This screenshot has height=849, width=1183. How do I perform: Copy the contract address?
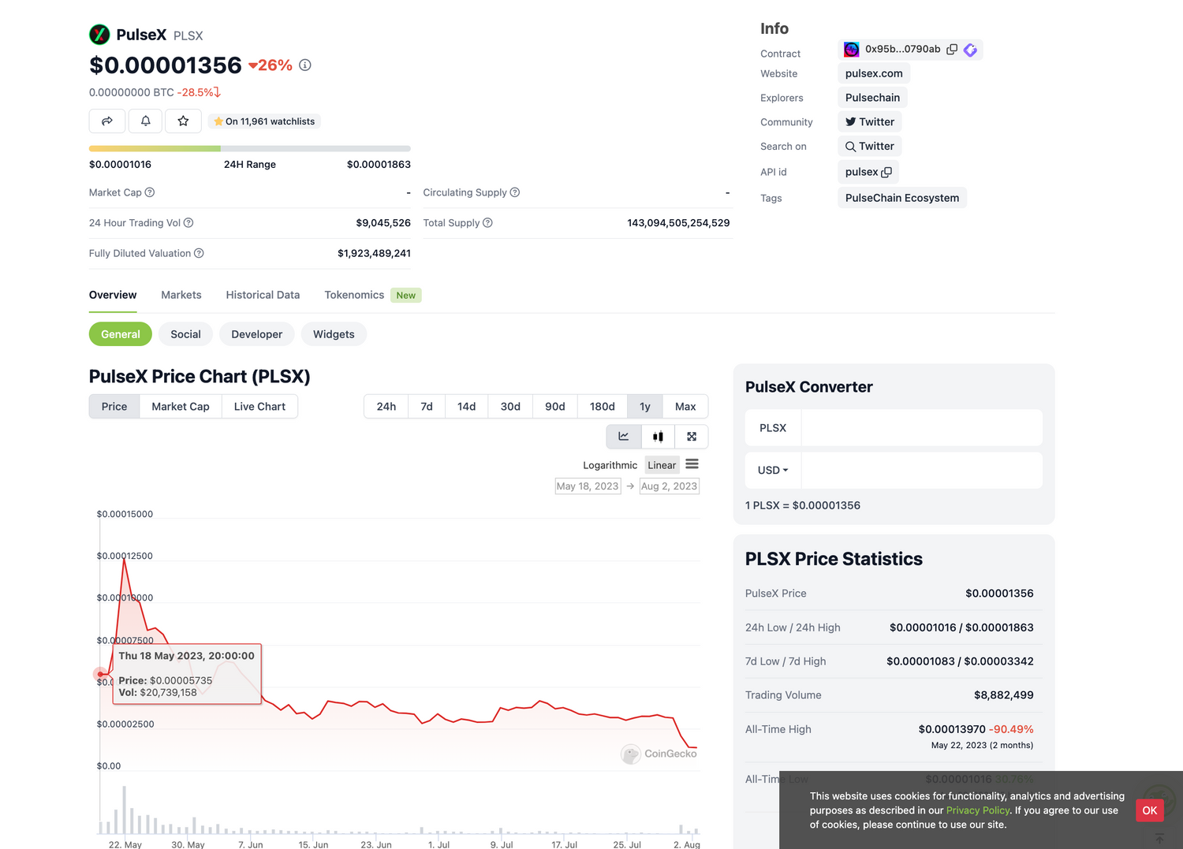[952, 50]
